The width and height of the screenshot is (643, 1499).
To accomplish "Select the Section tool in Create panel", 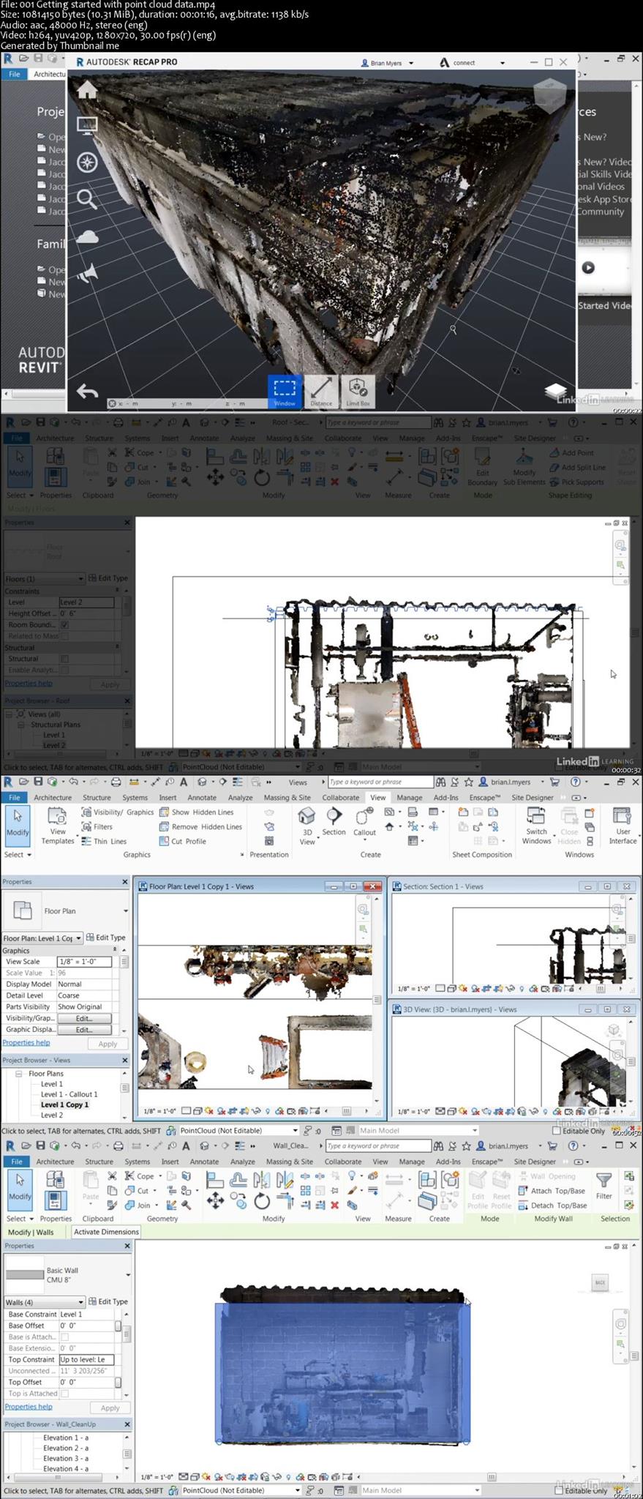I will 334,821.
